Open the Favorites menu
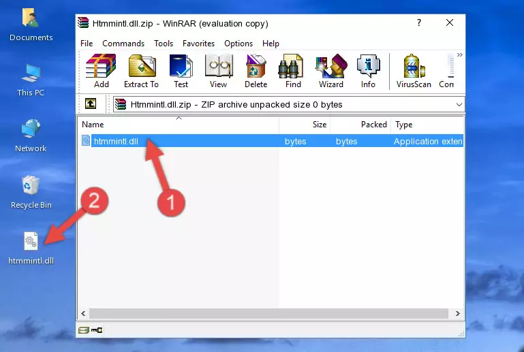 pos(198,44)
